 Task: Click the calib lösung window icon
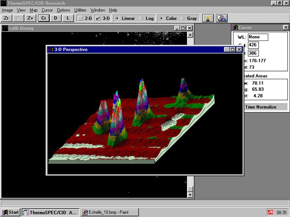point(5,28)
